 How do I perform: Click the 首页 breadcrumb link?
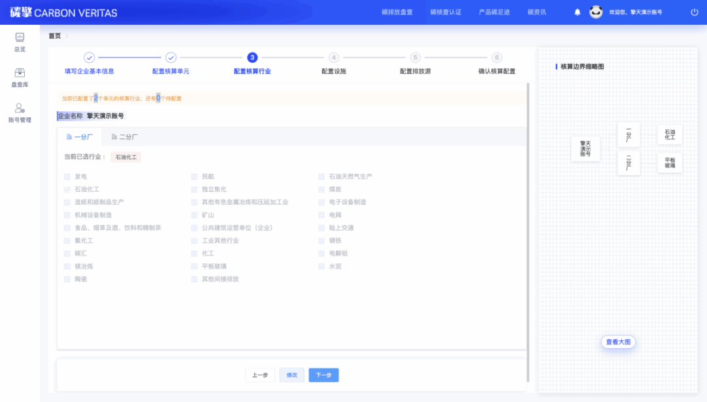coord(54,35)
